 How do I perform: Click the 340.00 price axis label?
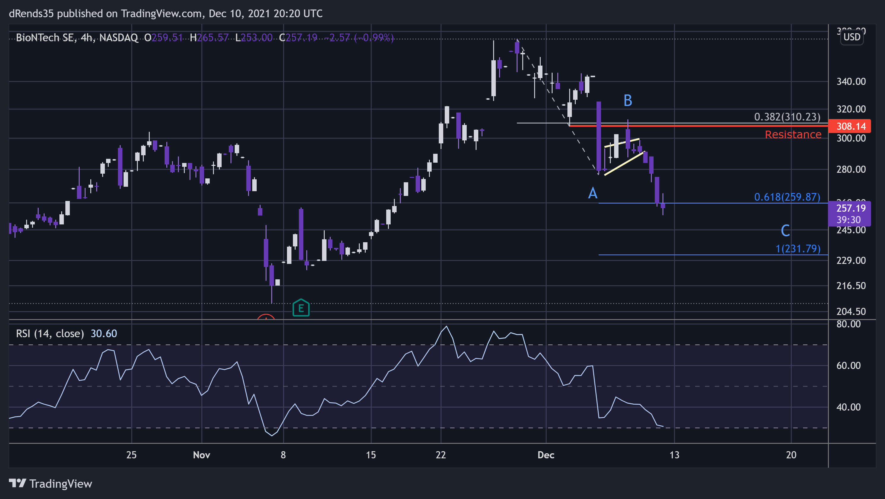click(851, 82)
